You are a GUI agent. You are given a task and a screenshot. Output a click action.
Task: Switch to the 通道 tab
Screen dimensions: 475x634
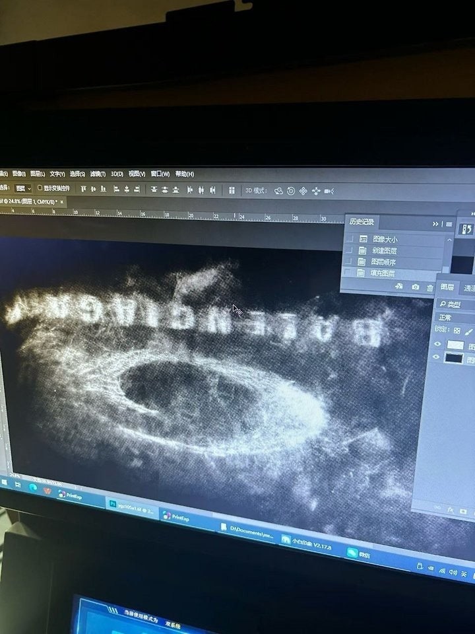469,289
